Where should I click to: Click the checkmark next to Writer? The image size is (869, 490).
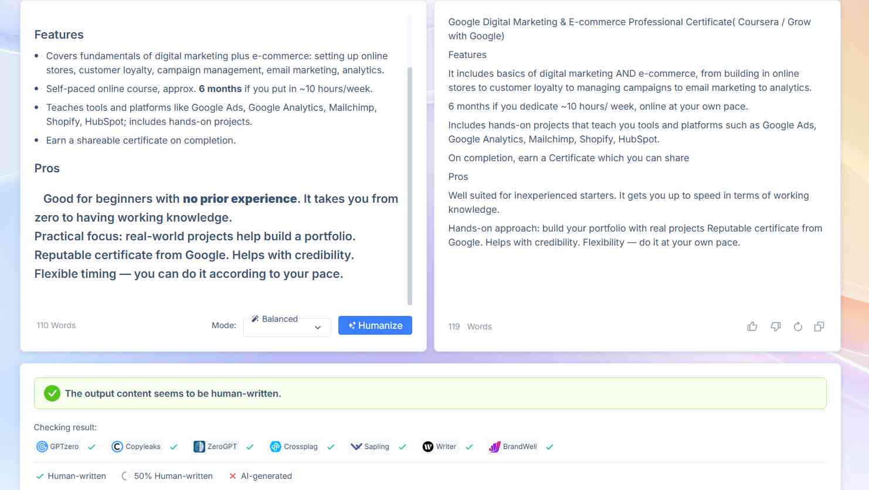(470, 447)
